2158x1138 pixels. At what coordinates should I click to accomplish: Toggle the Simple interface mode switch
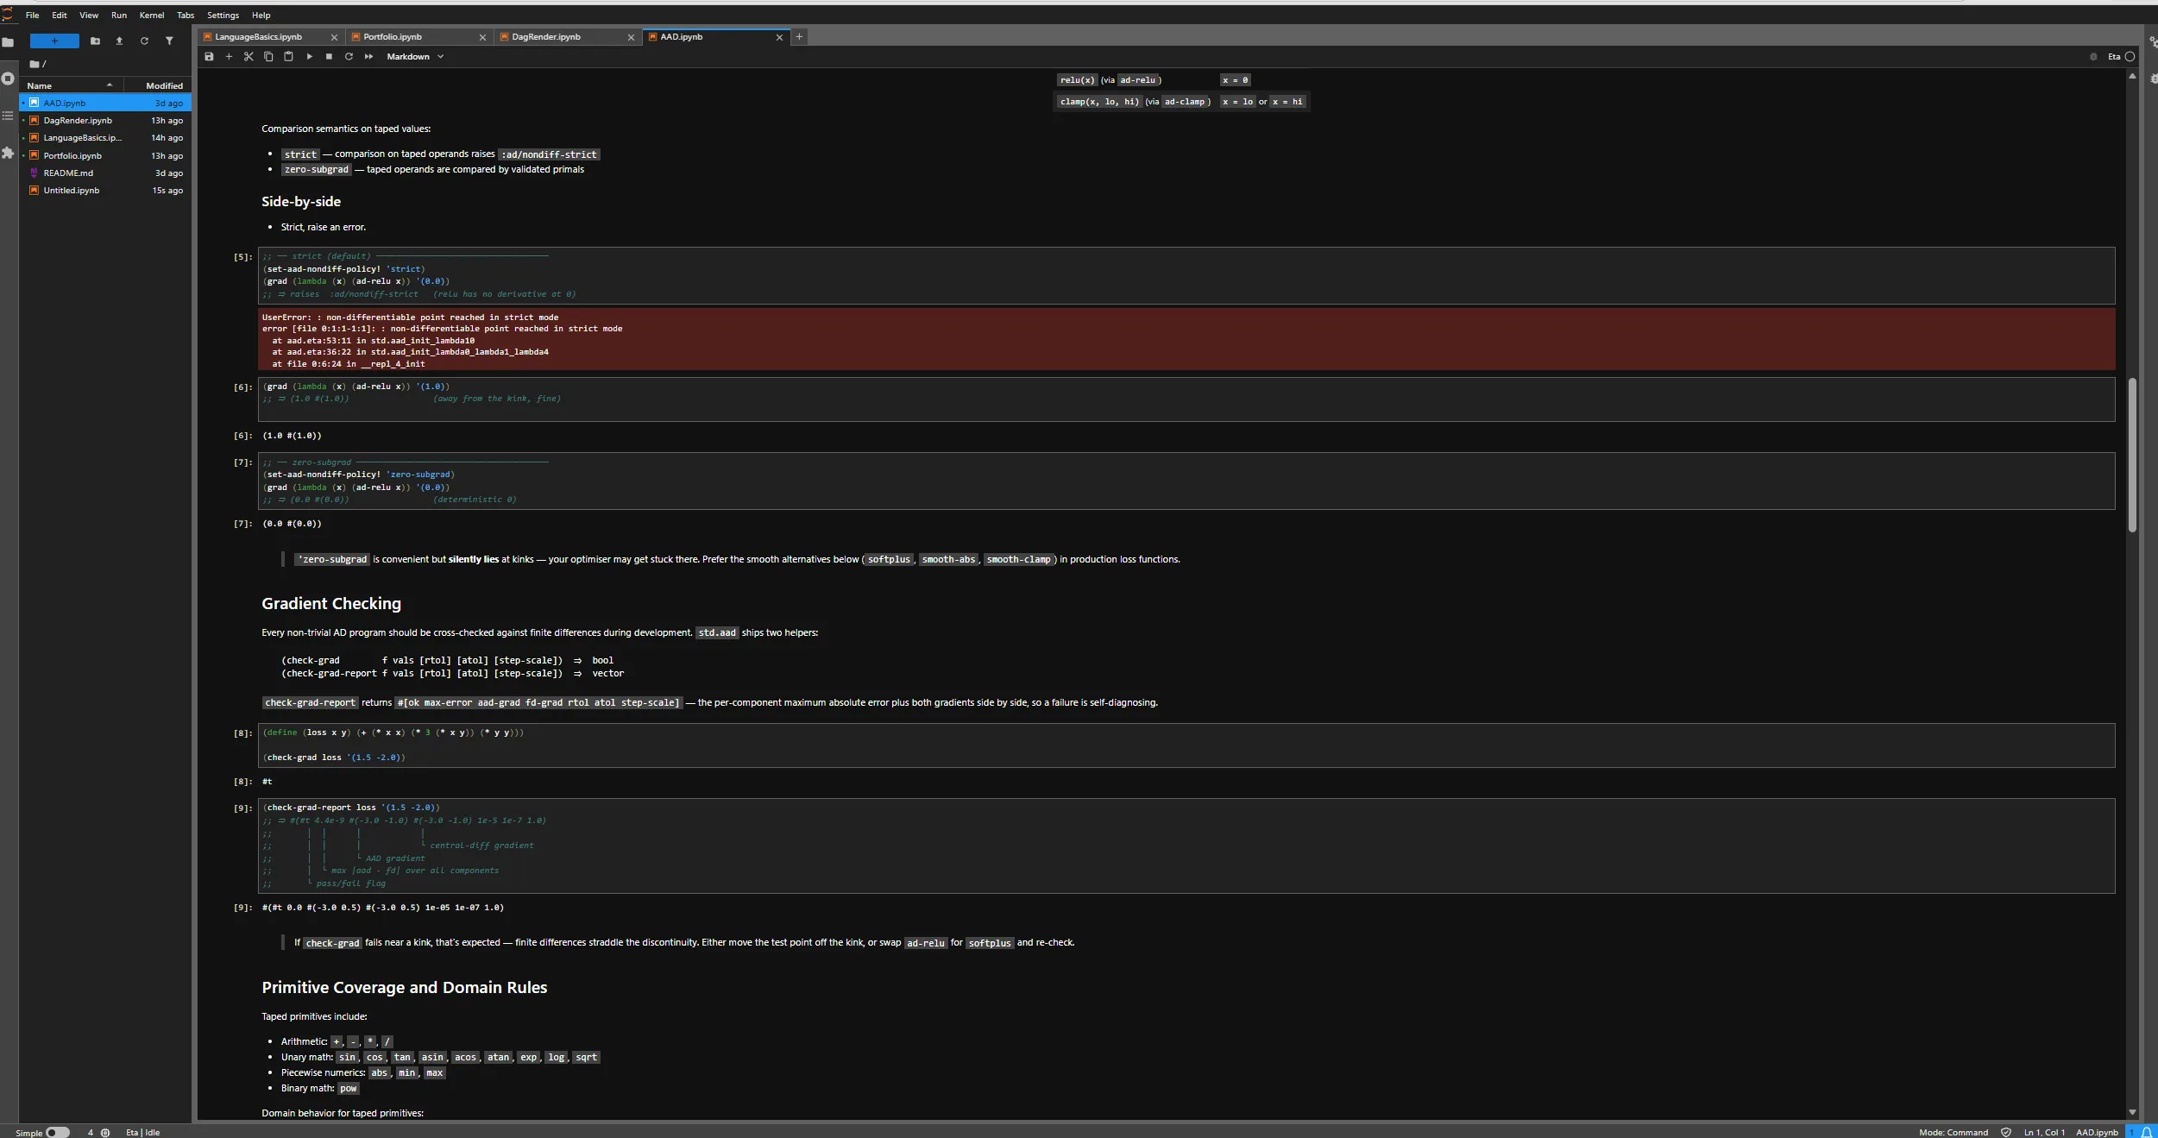57,1132
